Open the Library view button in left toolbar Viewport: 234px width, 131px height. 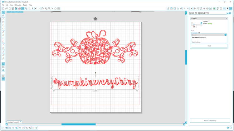tap(3, 67)
